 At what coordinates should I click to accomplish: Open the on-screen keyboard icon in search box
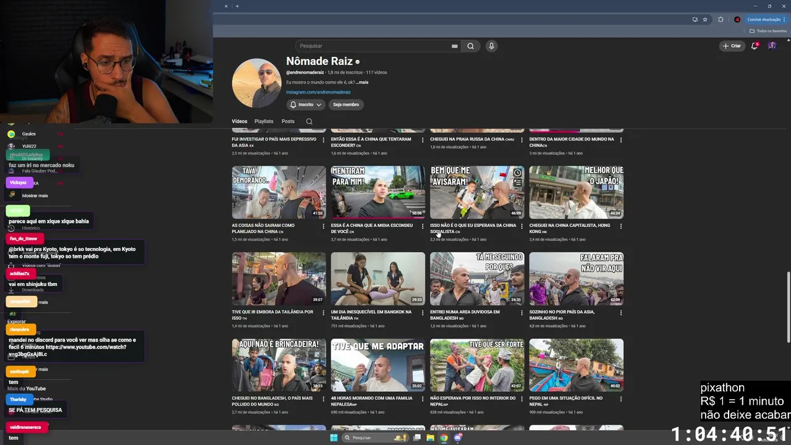pyautogui.click(x=454, y=46)
